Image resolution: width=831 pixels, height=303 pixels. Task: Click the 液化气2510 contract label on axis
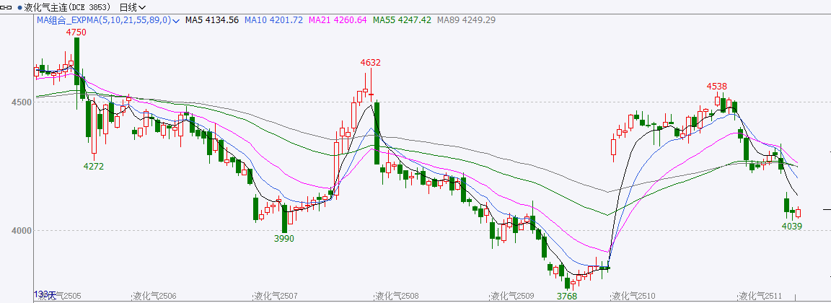tap(633, 296)
